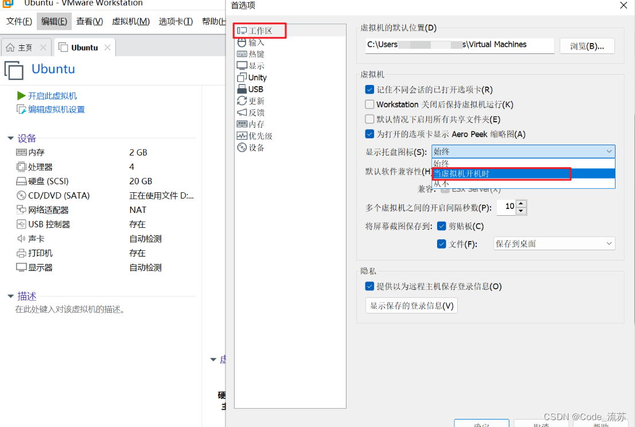Click the green play icon for 开启此虚拟机
Viewport: 635px width, 427px height.
point(21,96)
